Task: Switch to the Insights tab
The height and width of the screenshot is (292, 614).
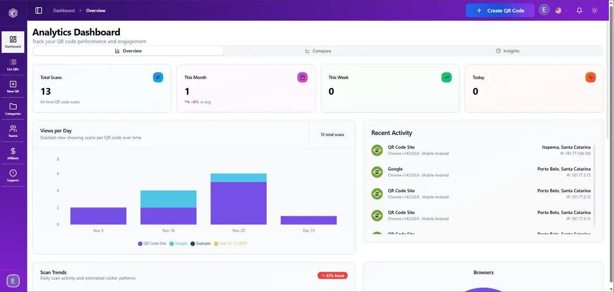Action: coord(508,50)
